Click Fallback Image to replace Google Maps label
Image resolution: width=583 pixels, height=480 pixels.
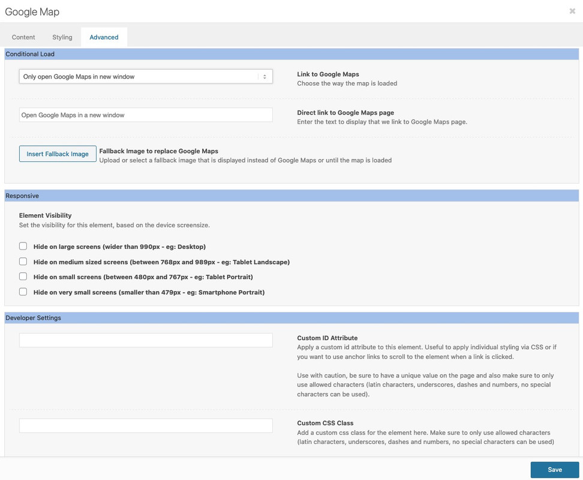pos(159,151)
